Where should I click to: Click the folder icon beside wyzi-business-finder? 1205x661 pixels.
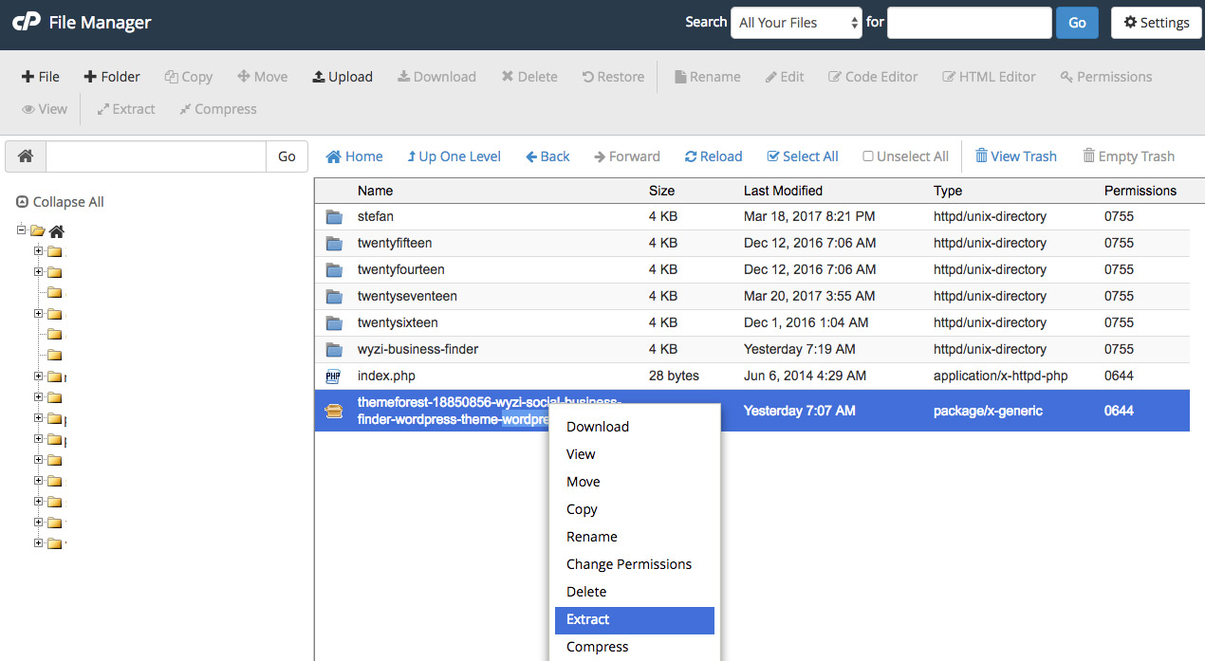point(334,350)
